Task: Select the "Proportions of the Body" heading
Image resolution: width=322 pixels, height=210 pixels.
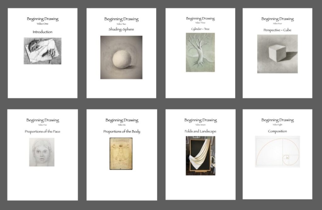Action: 122,132
